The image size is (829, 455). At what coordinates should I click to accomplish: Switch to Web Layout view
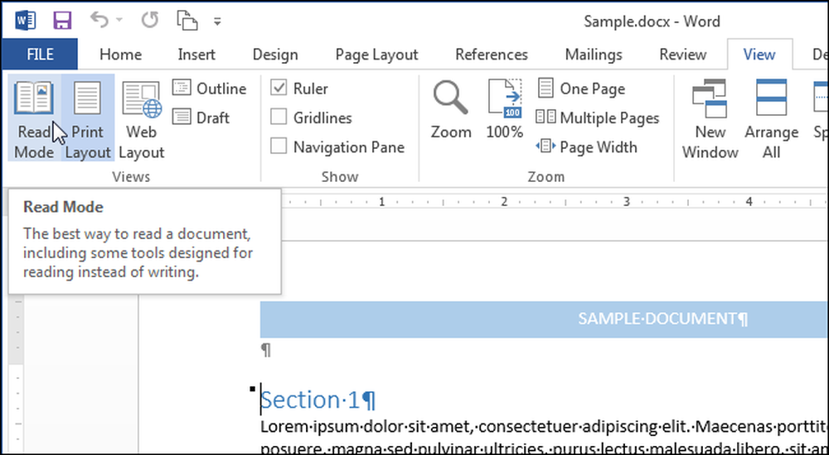[141, 117]
